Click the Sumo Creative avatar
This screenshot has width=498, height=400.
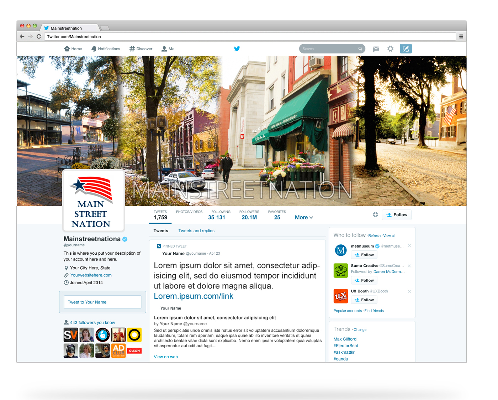[x=341, y=271]
